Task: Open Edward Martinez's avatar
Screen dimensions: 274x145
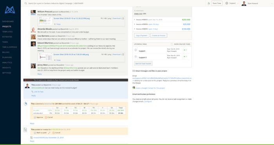Action: coord(33,44)
